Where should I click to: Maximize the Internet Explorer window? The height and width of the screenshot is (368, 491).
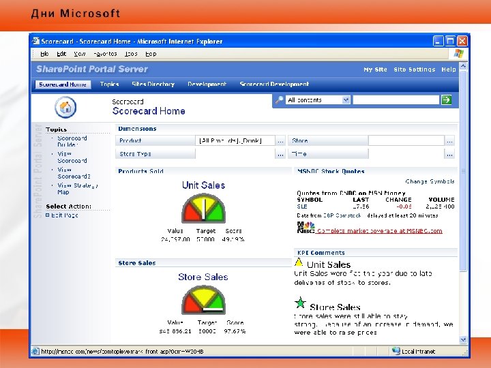450,41
